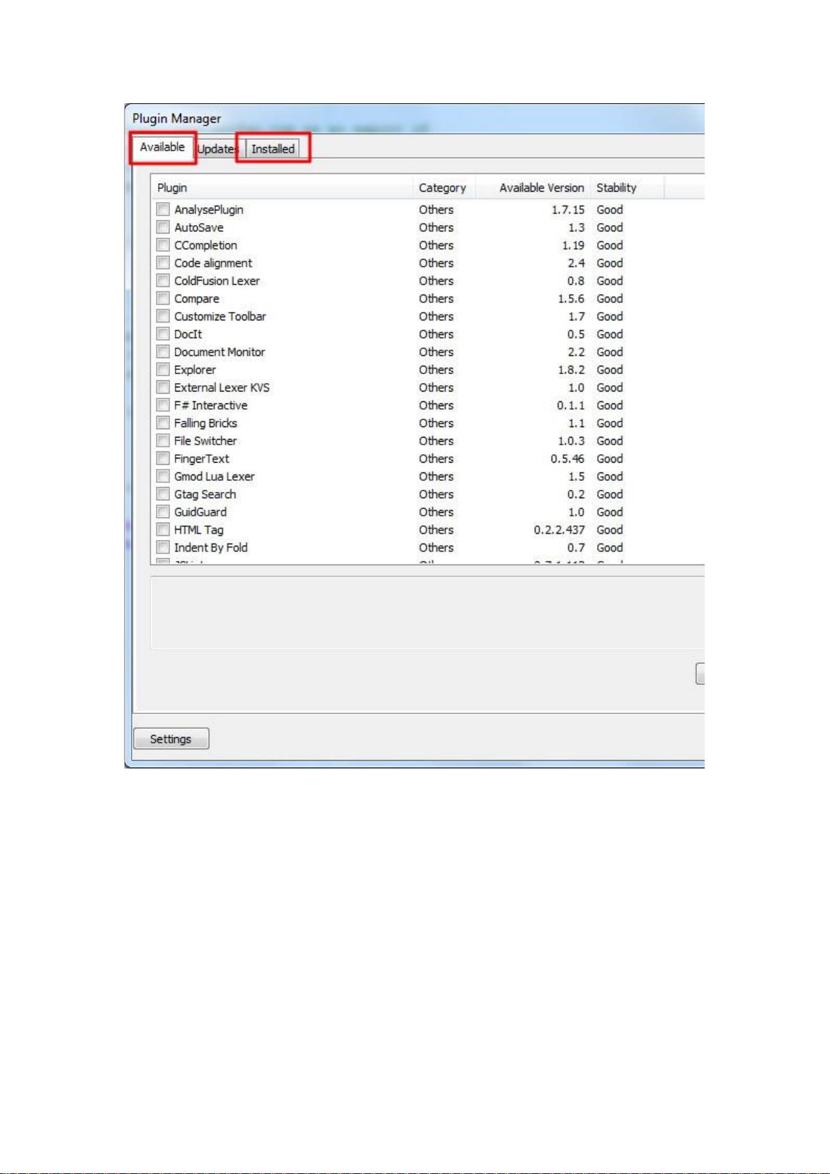
Task: Select the File Switcher name
Action: point(205,441)
